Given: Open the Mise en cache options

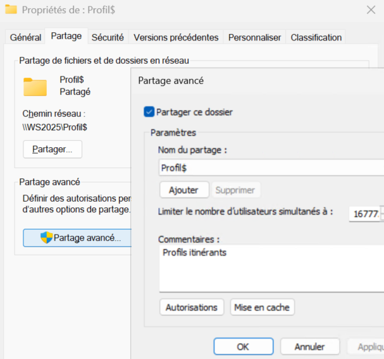Looking at the screenshot, I should pos(262,307).
